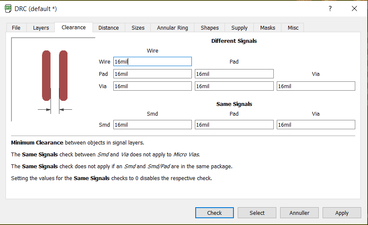The width and height of the screenshot is (368, 225).
Task: Select the Shapes tab
Action: click(210, 28)
